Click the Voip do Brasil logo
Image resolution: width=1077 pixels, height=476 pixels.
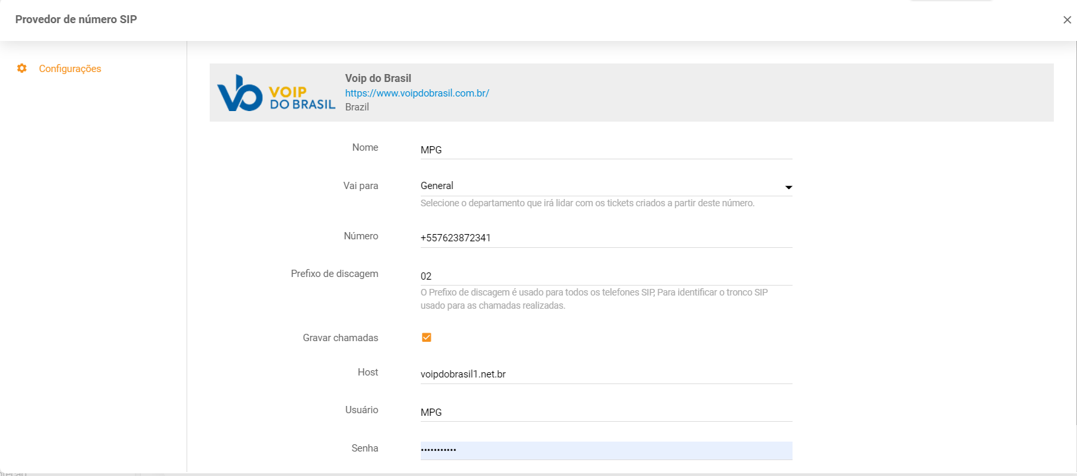point(276,93)
